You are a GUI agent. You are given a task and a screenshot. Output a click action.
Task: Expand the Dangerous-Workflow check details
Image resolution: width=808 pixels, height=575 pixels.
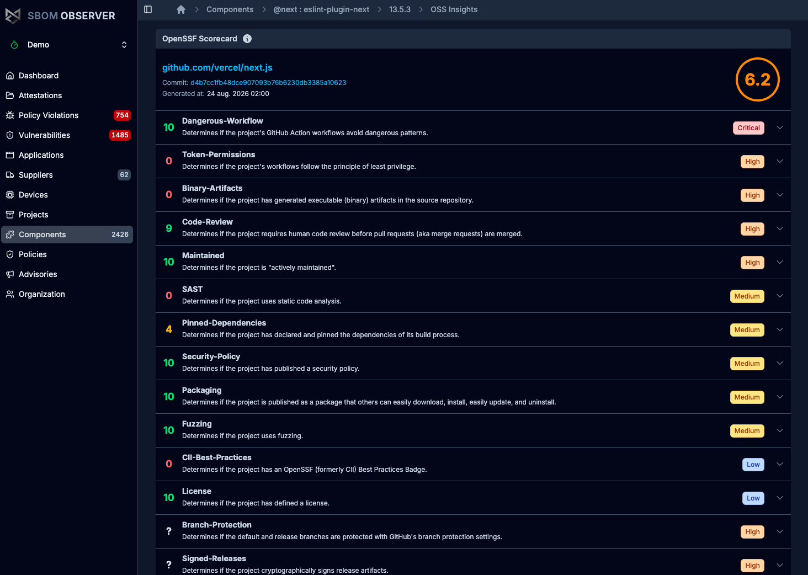(x=780, y=127)
